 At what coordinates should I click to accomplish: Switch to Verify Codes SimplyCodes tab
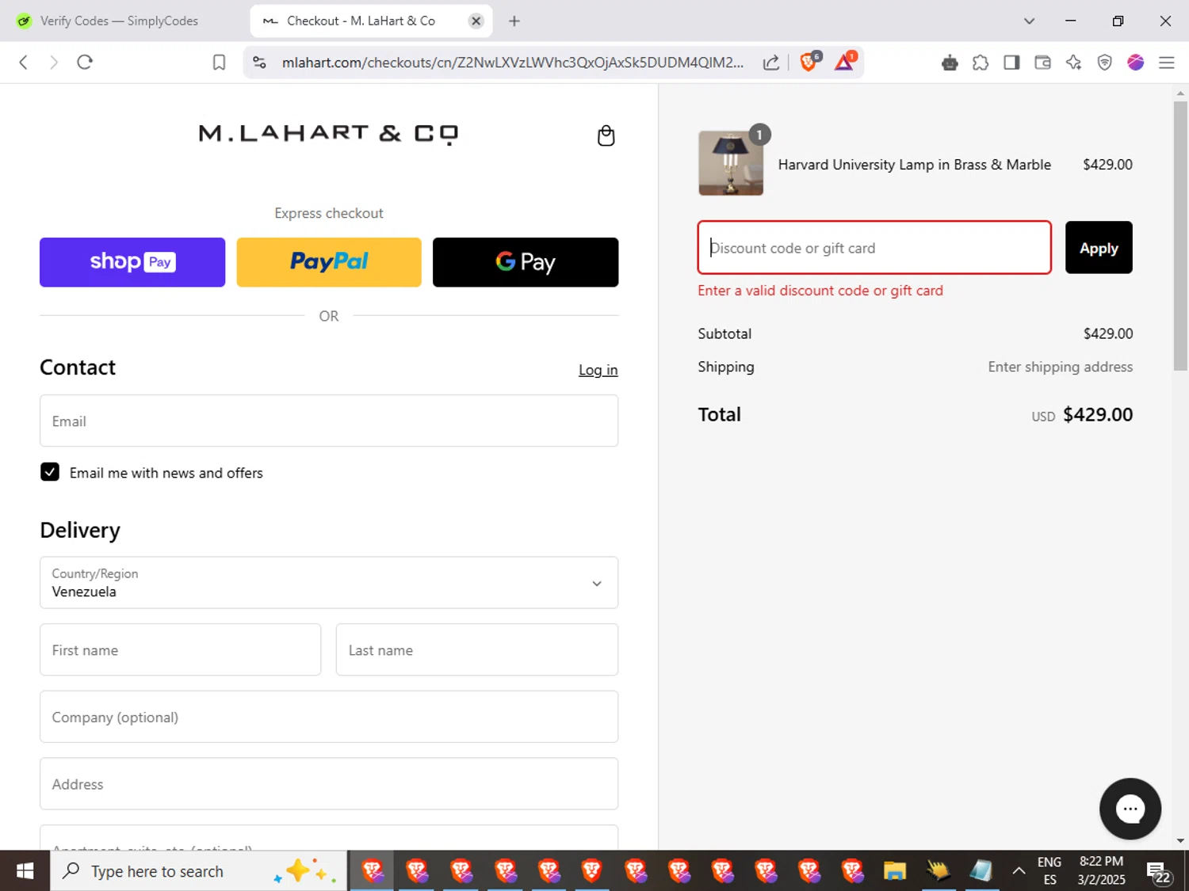[x=119, y=21]
